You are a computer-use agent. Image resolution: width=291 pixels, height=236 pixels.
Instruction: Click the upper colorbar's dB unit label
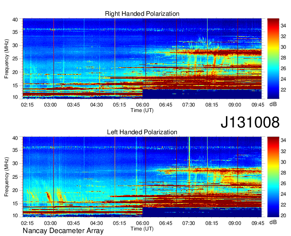pos(273,104)
